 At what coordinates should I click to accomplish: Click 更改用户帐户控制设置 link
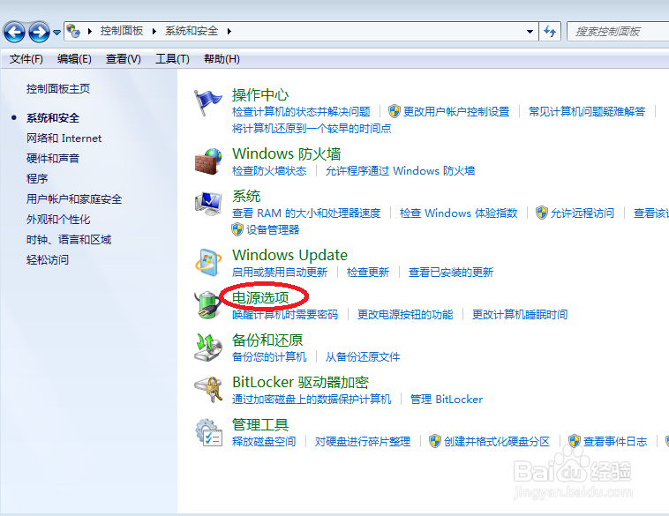pyautogui.click(x=456, y=112)
